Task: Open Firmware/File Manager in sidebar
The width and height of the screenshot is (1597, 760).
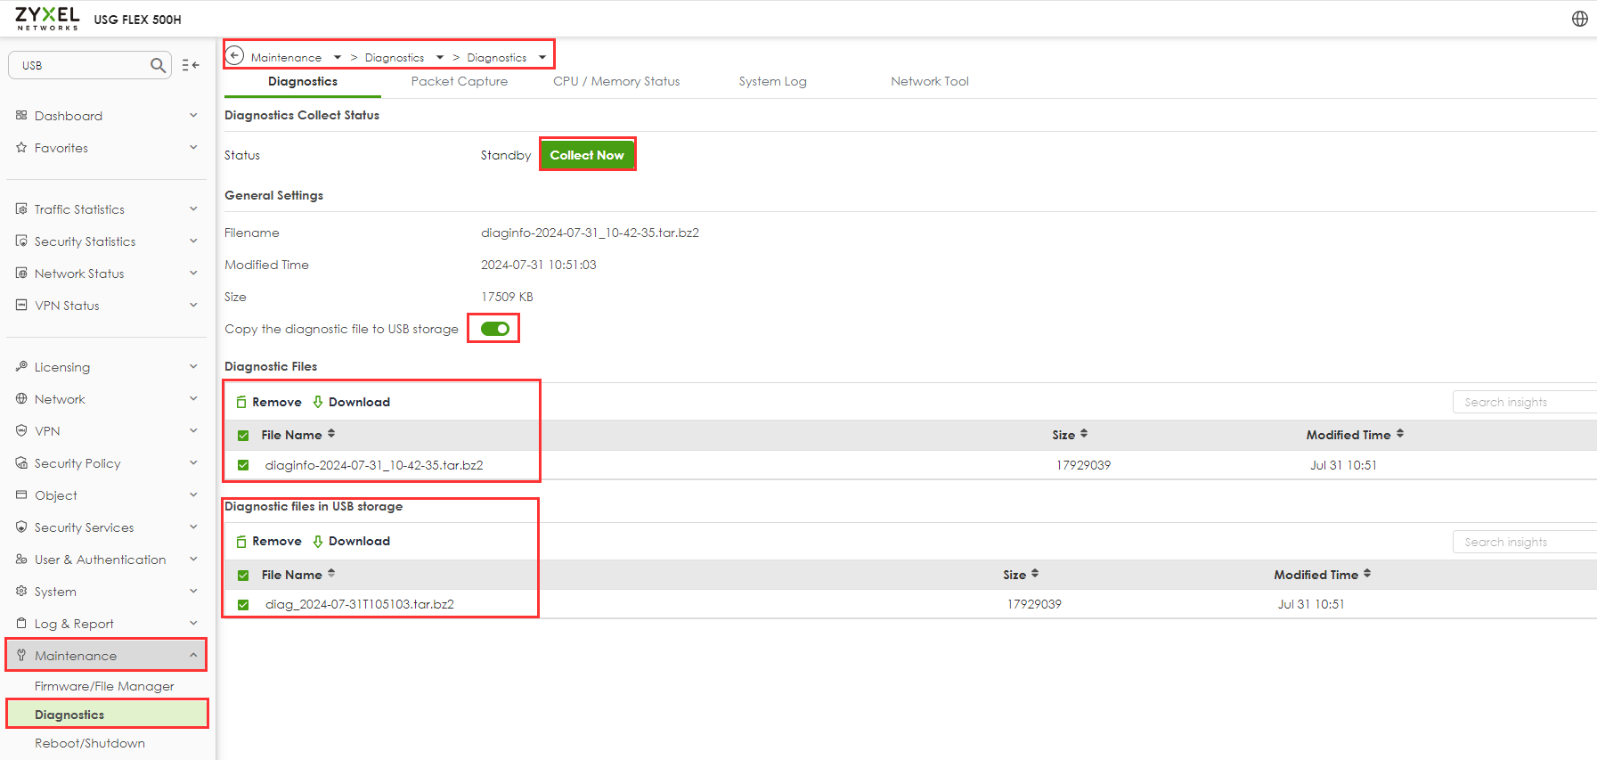Action: [104, 686]
